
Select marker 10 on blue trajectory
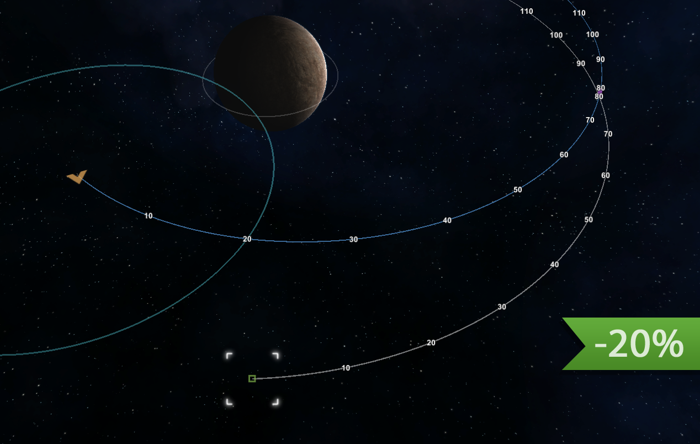[x=149, y=216]
